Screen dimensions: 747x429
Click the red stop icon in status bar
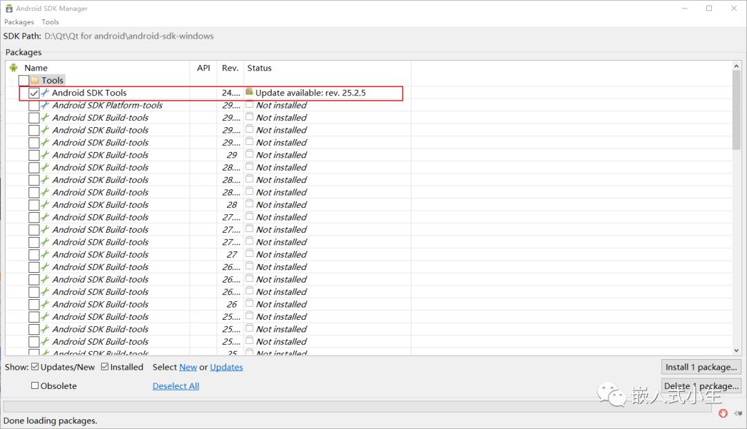723,413
